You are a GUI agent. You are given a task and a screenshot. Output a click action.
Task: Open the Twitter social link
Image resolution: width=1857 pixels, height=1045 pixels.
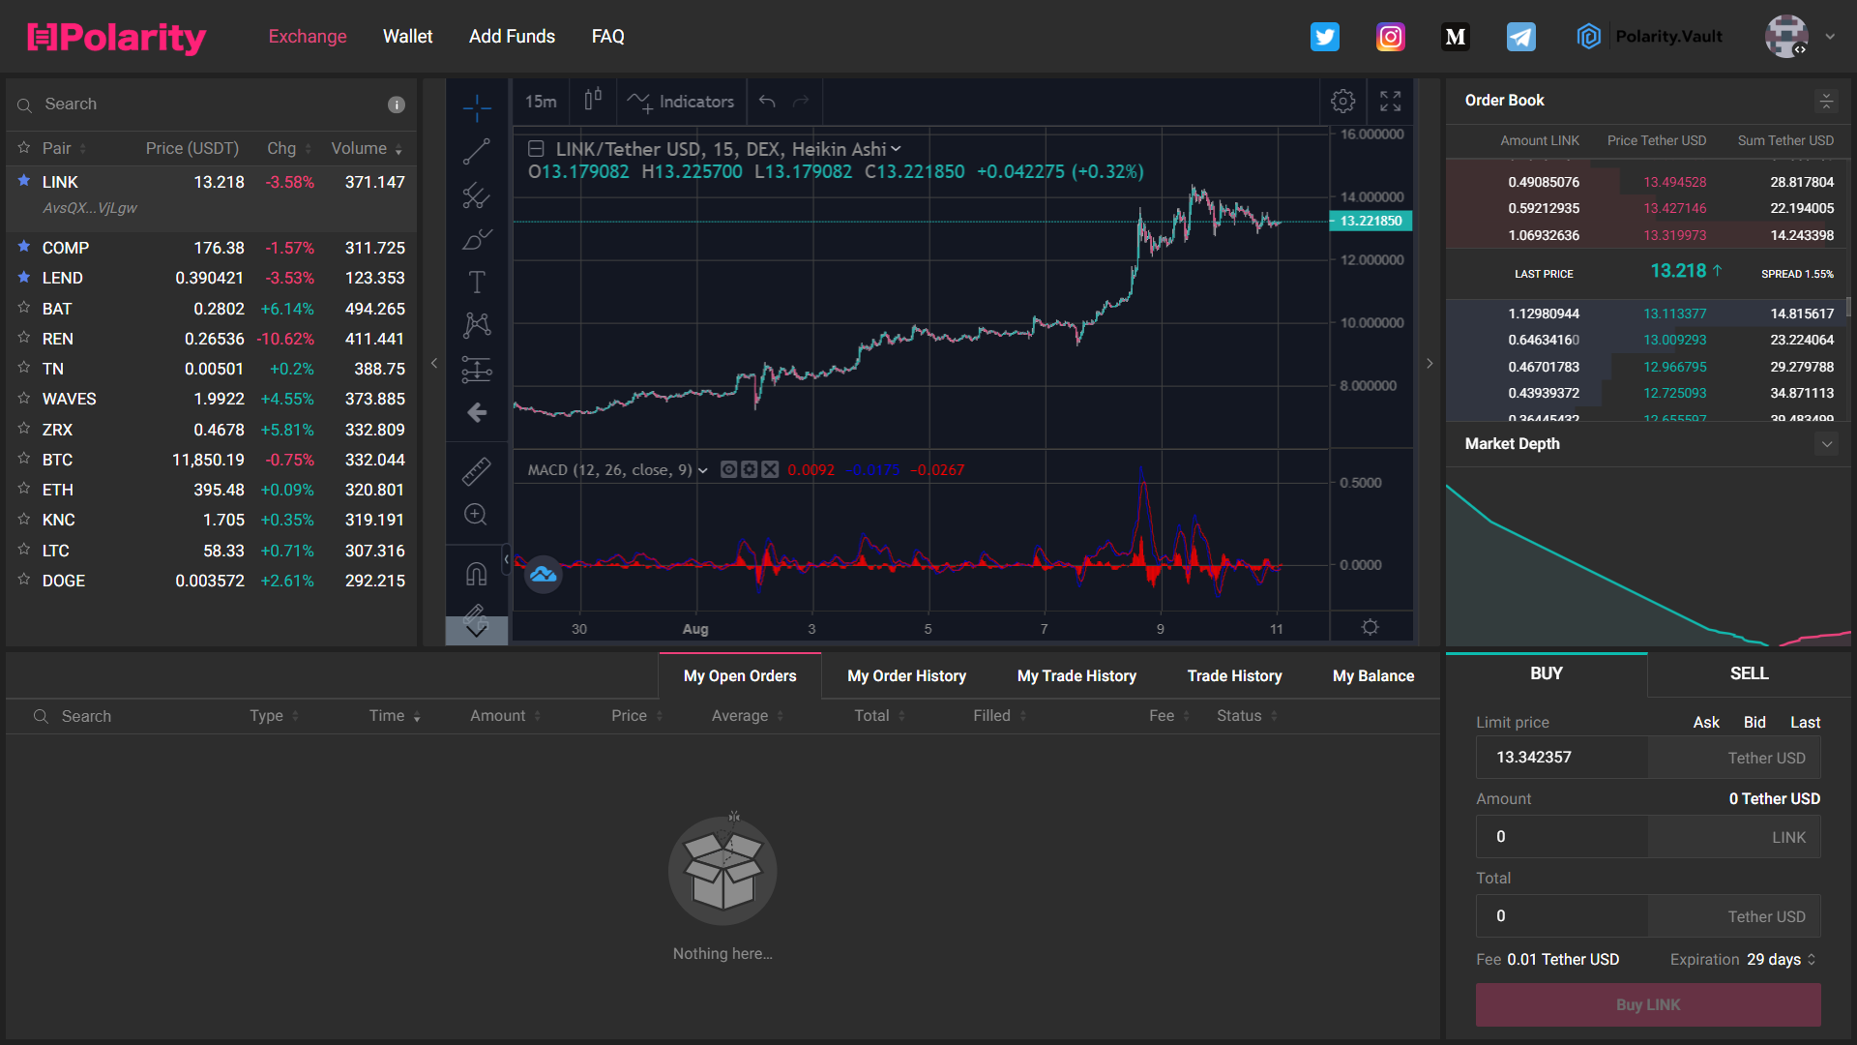1324,37
